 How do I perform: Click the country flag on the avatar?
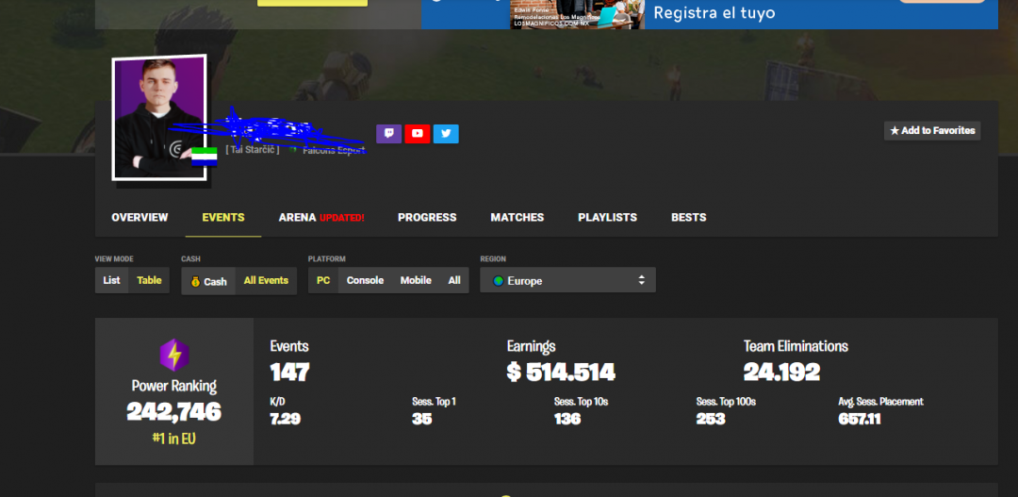(x=205, y=157)
